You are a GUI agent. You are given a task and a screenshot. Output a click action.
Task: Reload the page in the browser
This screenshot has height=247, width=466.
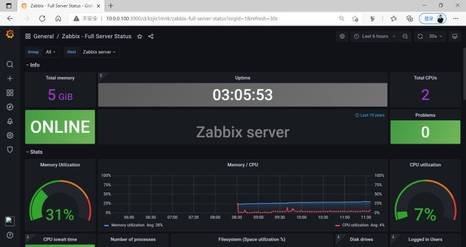tap(42, 19)
